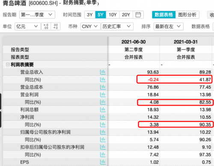214x166 pixels.
Task: Select the 10Y time range
Action: click(x=113, y=15)
